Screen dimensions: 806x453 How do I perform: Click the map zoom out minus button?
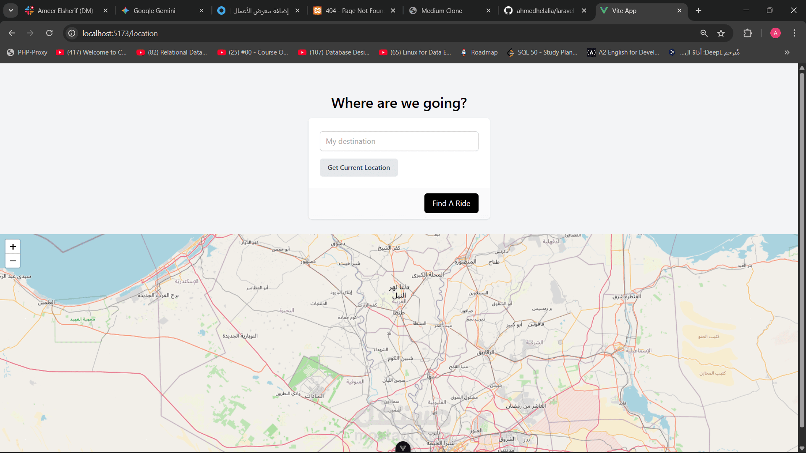(x=13, y=261)
